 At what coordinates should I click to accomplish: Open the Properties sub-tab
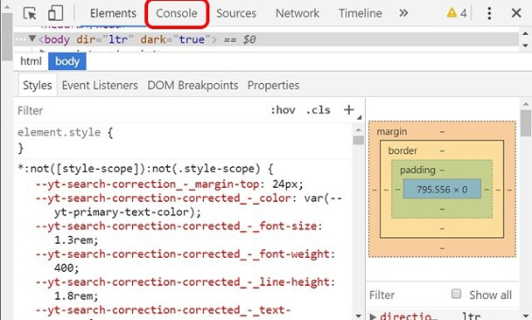[x=273, y=85]
